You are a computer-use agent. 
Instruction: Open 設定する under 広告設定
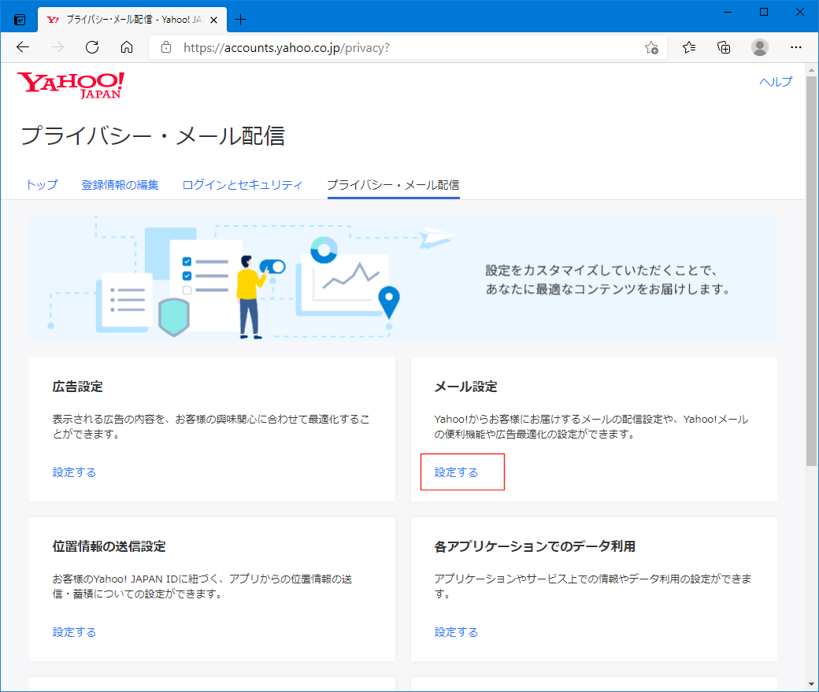pyautogui.click(x=74, y=472)
